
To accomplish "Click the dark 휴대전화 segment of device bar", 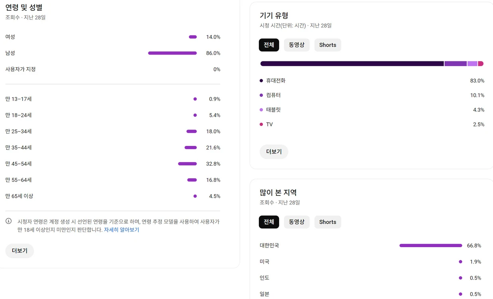I will [x=352, y=64].
